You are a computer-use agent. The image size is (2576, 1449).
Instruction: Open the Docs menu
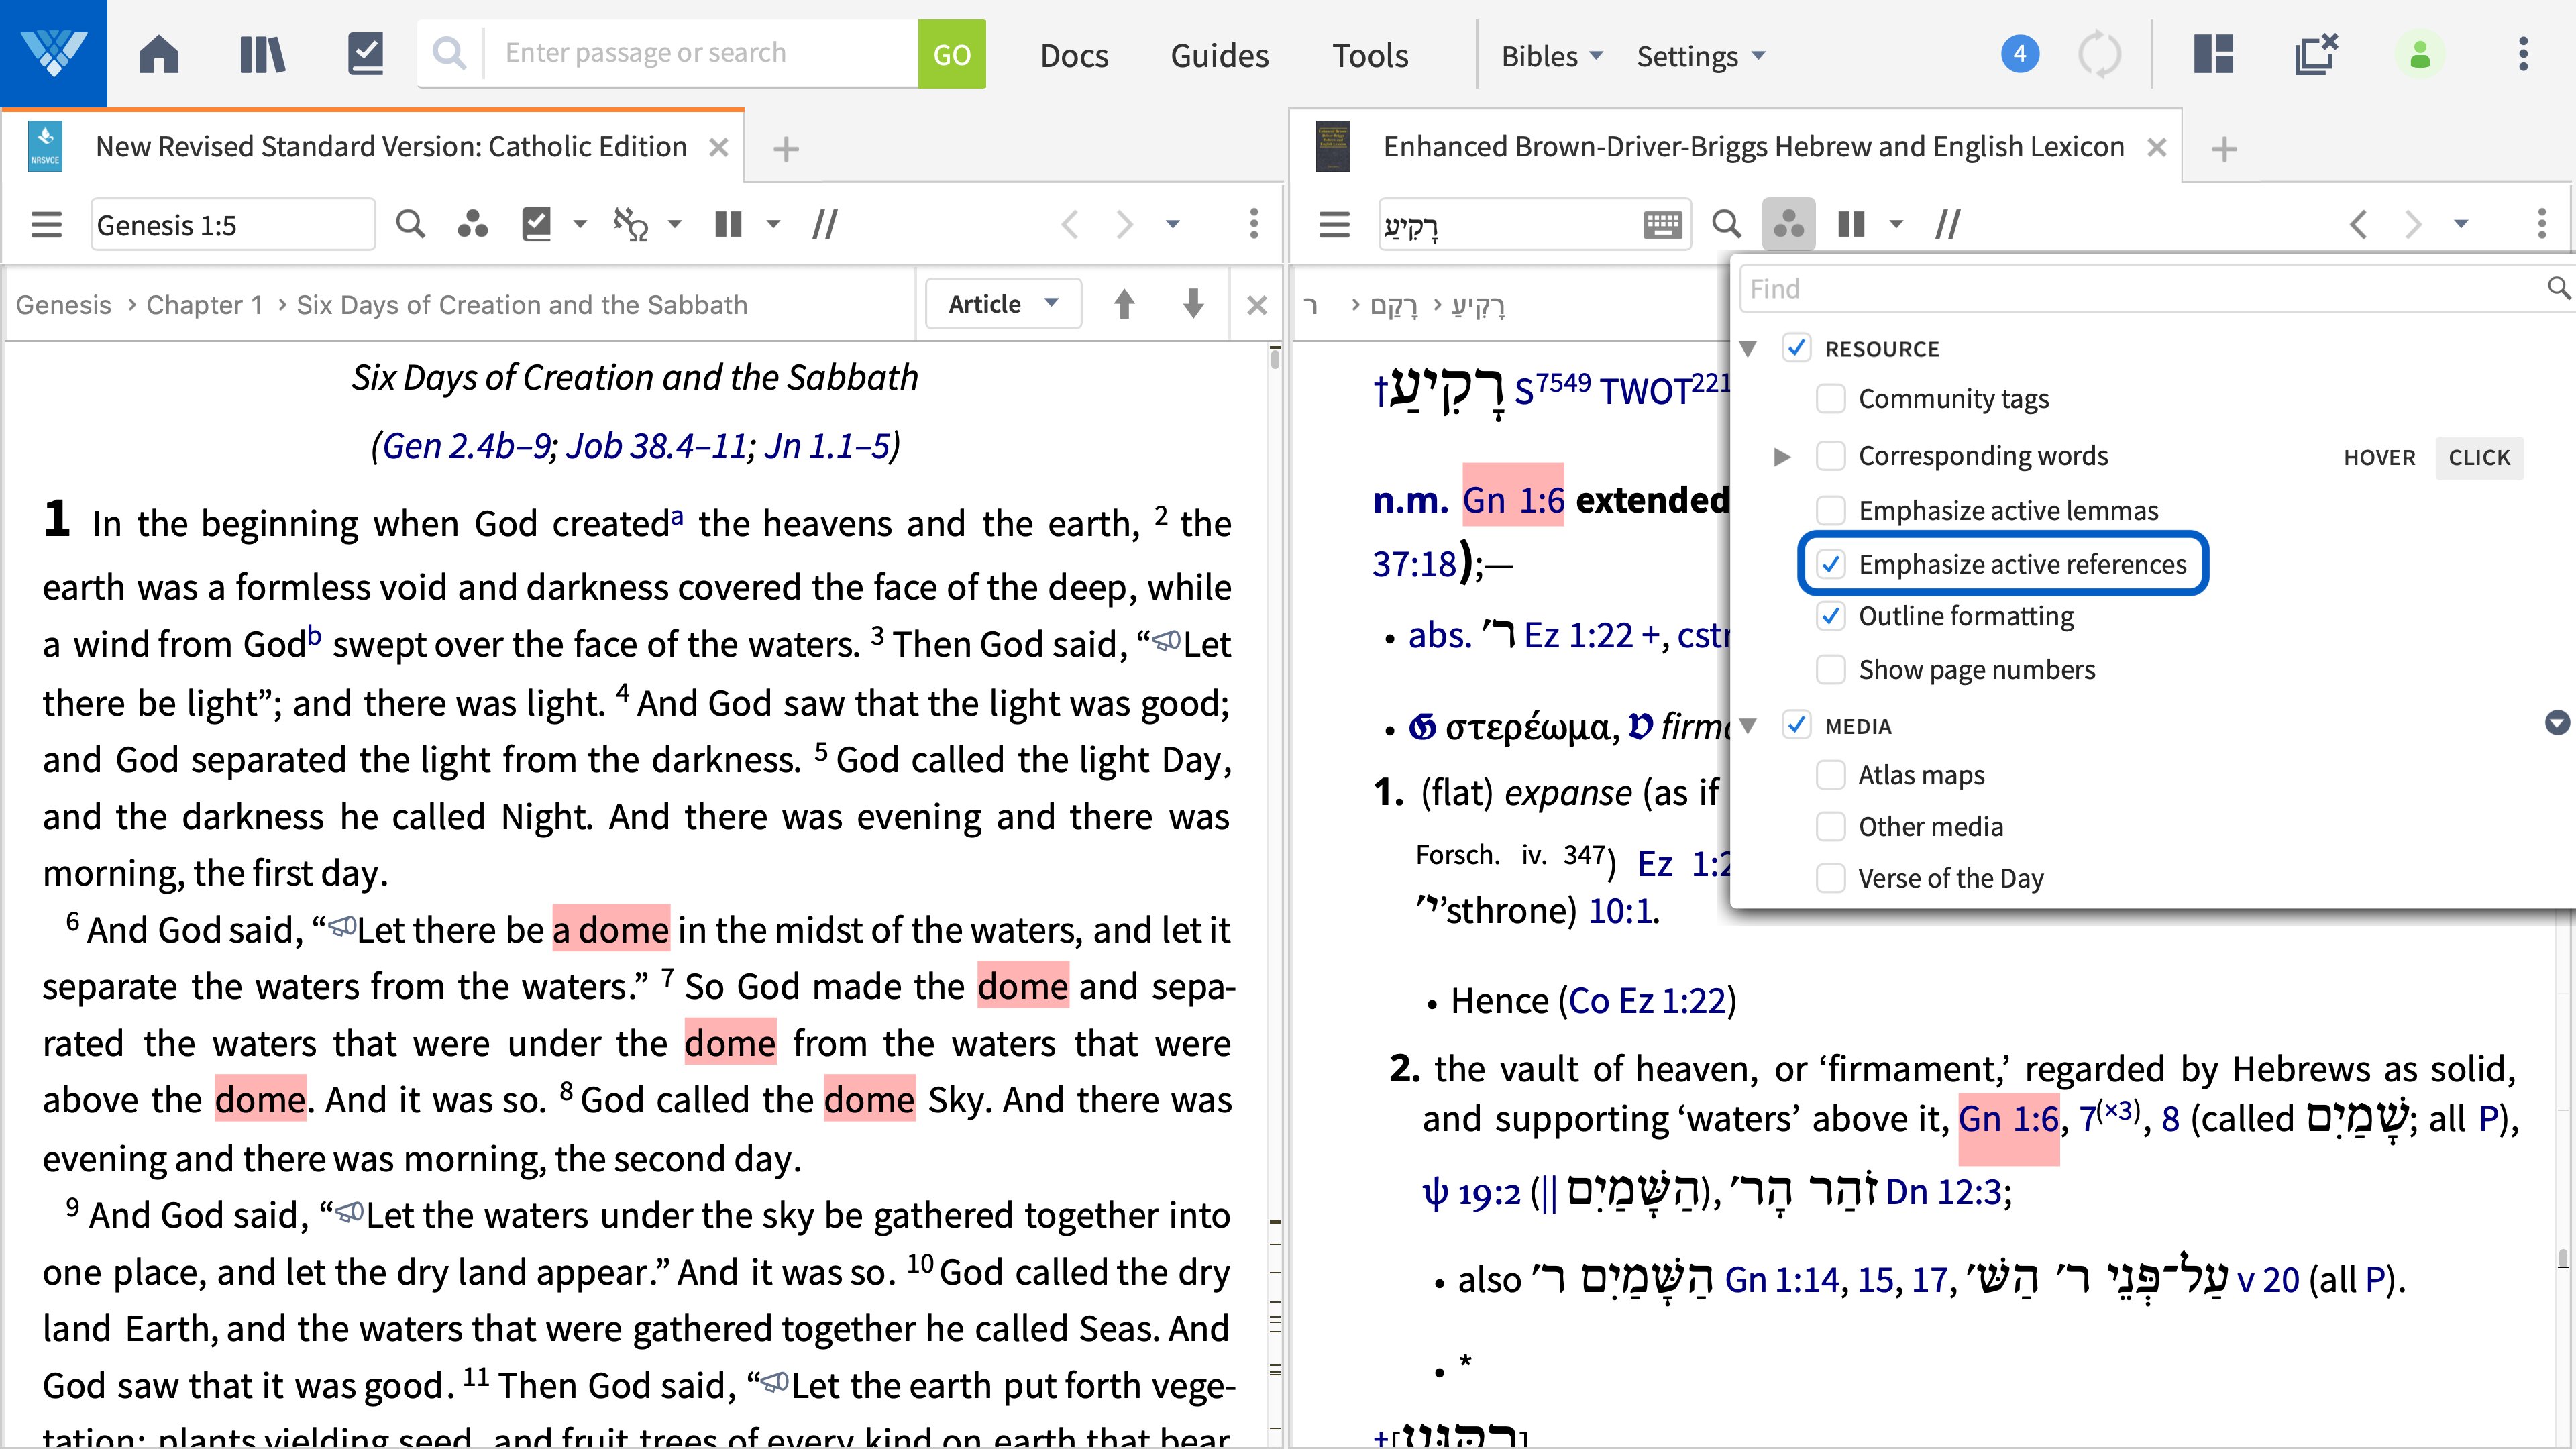pyautogui.click(x=1074, y=56)
